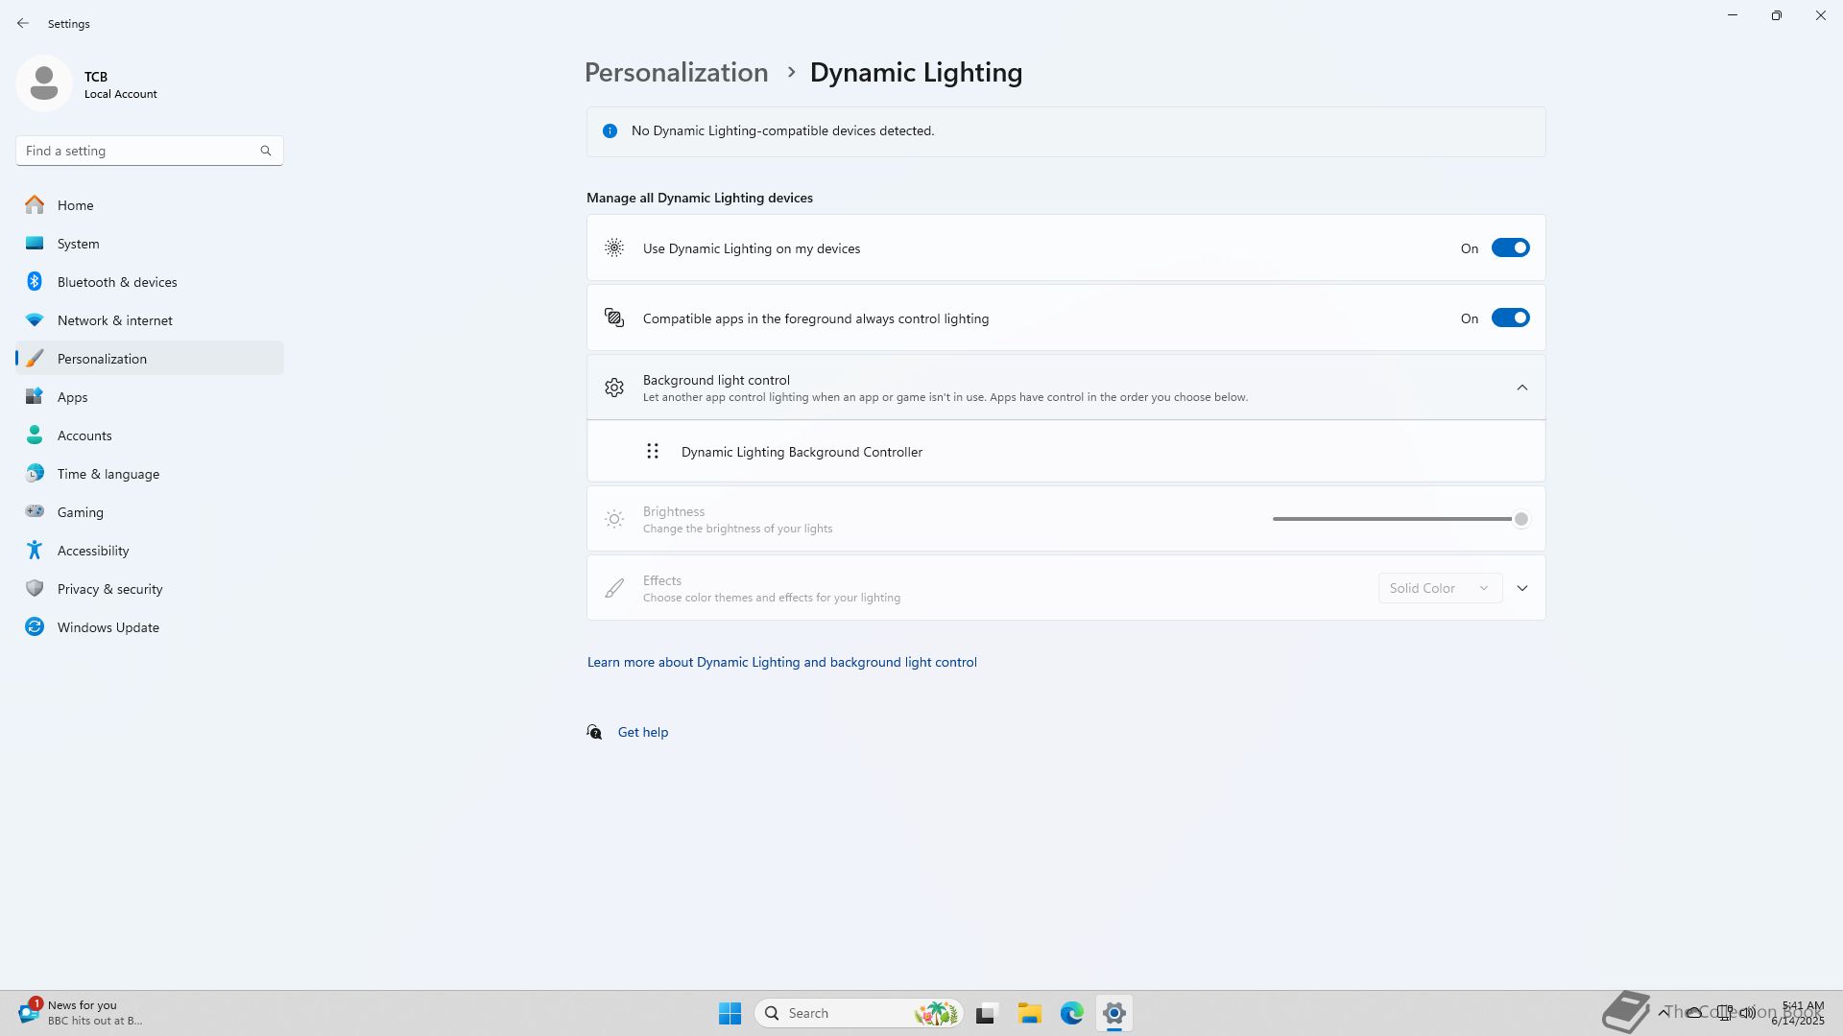
Task: Select Privacy & security in sidebar
Action: pos(109,589)
